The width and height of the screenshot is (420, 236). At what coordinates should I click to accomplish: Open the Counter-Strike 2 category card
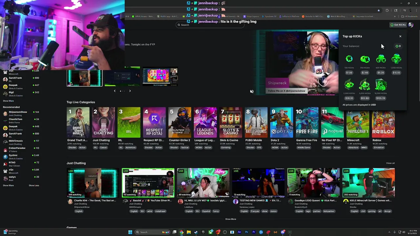pos(180,122)
